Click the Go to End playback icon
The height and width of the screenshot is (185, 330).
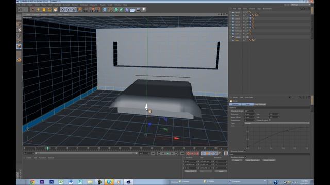(x=182, y=153)
